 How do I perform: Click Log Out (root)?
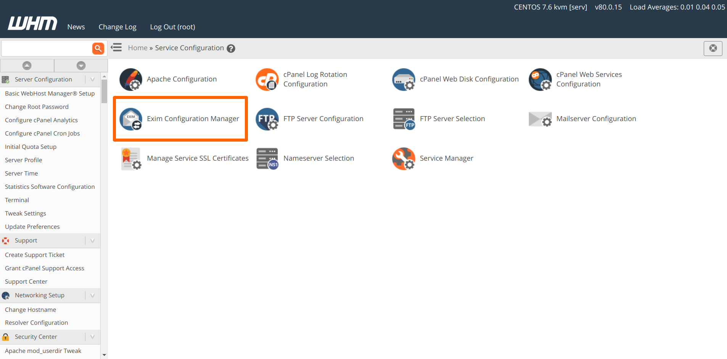pos(172,27)
